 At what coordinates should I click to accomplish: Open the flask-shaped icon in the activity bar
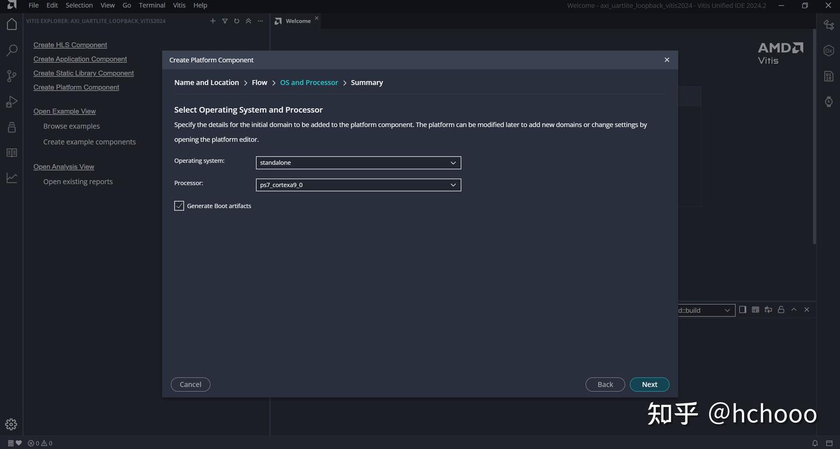(11, 127)
